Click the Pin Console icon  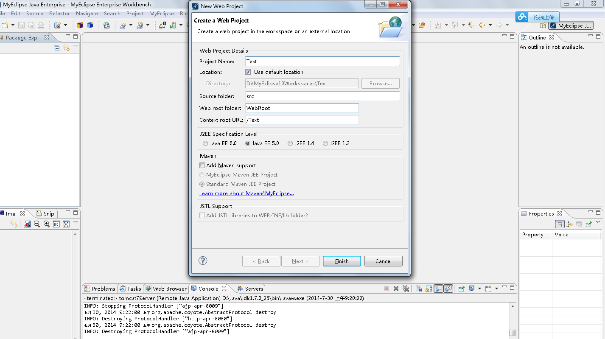[x=461, y=289]
